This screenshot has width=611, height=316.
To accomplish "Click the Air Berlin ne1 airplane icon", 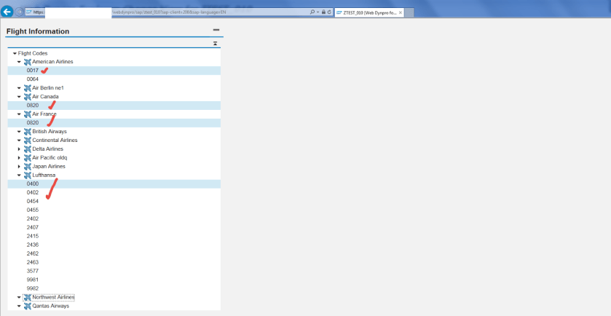I will (27, 88).
